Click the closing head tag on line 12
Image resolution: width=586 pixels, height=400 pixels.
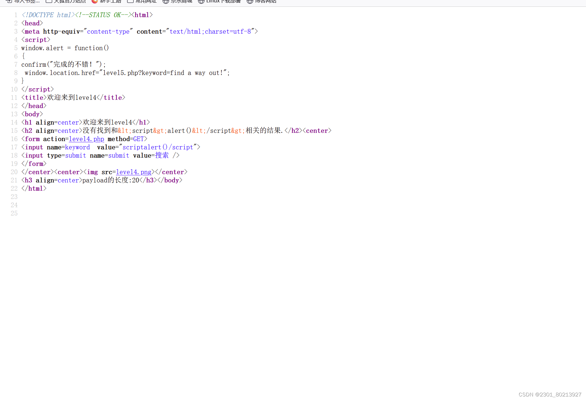tap(34, 106)
